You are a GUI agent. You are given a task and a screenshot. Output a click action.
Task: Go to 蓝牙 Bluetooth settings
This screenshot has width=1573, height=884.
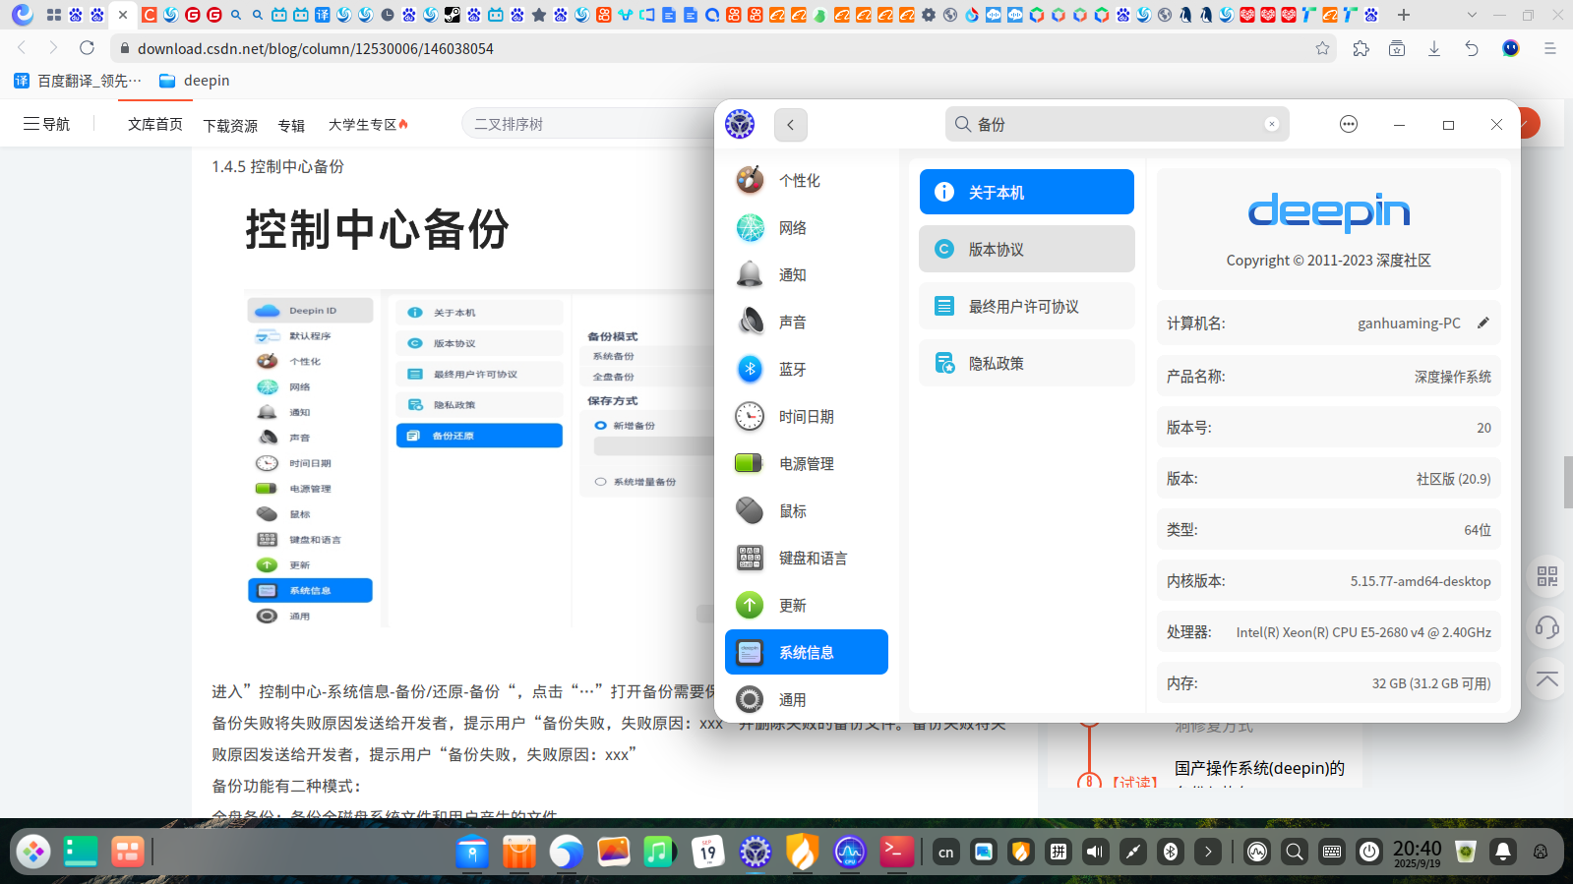[806, 370]
